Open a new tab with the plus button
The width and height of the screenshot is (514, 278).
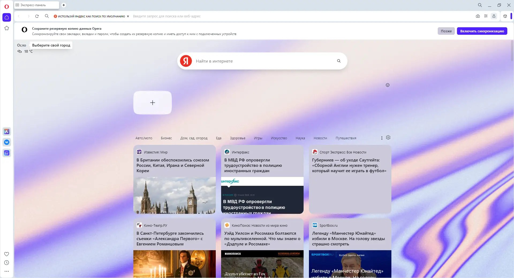pyautogui.click(x=64, y=5)
